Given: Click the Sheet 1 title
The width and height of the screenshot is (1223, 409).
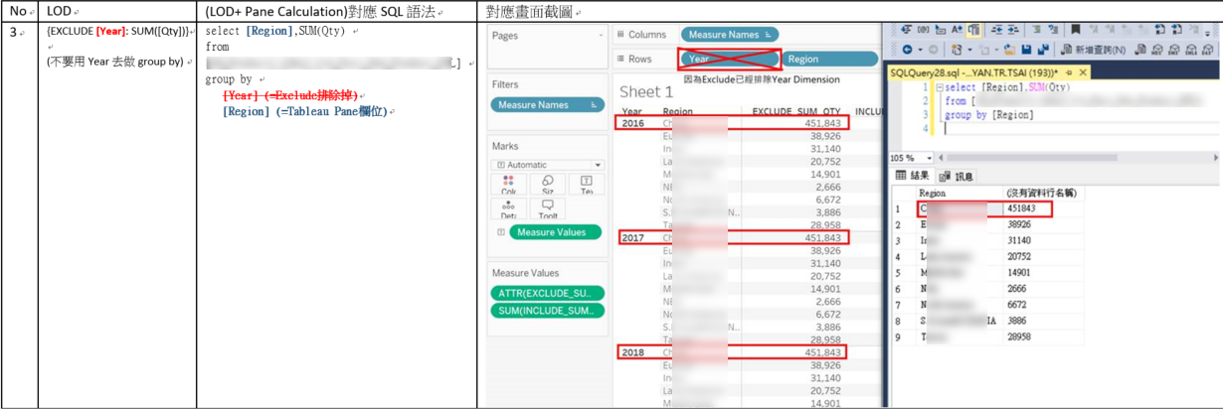Looking at the screenshot, I should click(x=647, y=91).
